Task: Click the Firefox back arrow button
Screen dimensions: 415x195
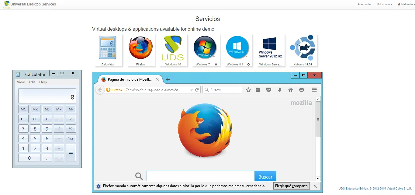Action: tap(100, 90)
